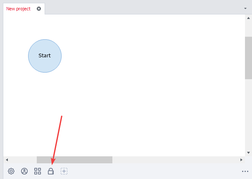Click vertical scrollbar track below thumb
Image resolution: width=252 pixels, height=179 pixels.
(248, 115)
